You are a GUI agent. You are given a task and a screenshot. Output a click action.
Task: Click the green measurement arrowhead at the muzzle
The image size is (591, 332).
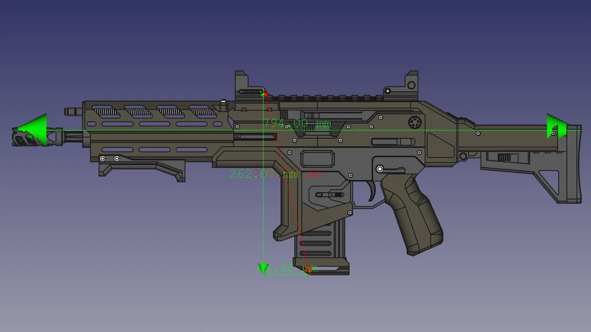(x=32, y=130)
